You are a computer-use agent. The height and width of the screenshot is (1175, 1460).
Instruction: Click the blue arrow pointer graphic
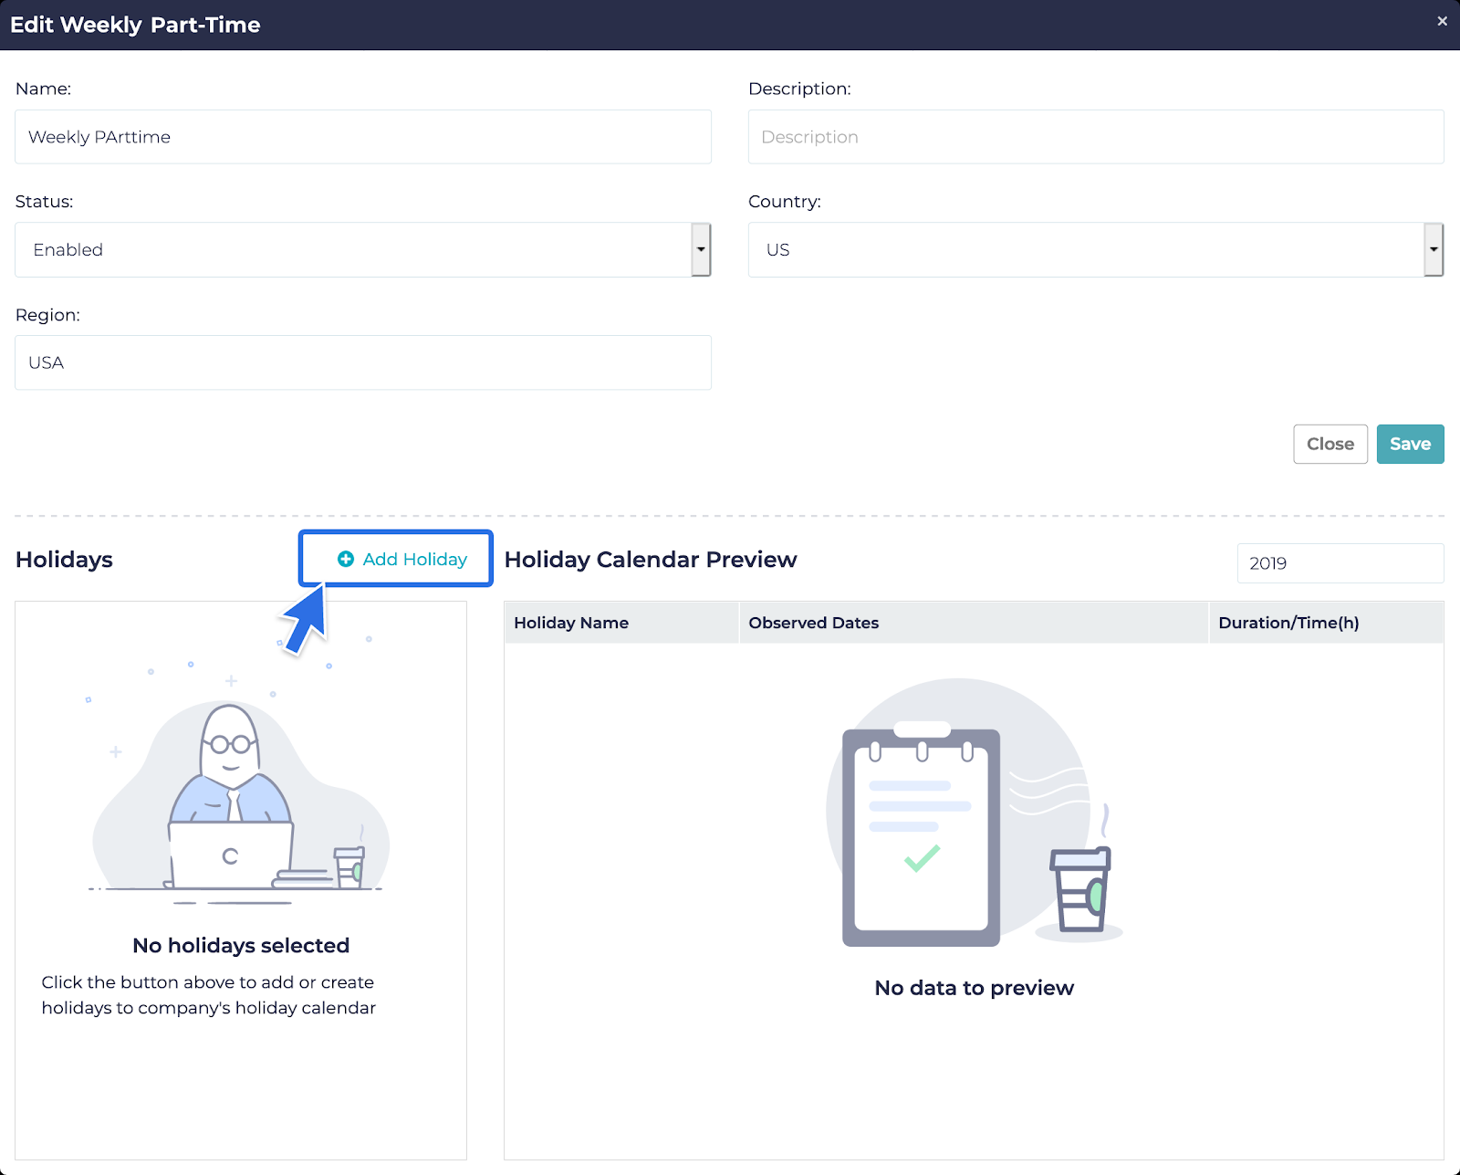coord(305,621)
